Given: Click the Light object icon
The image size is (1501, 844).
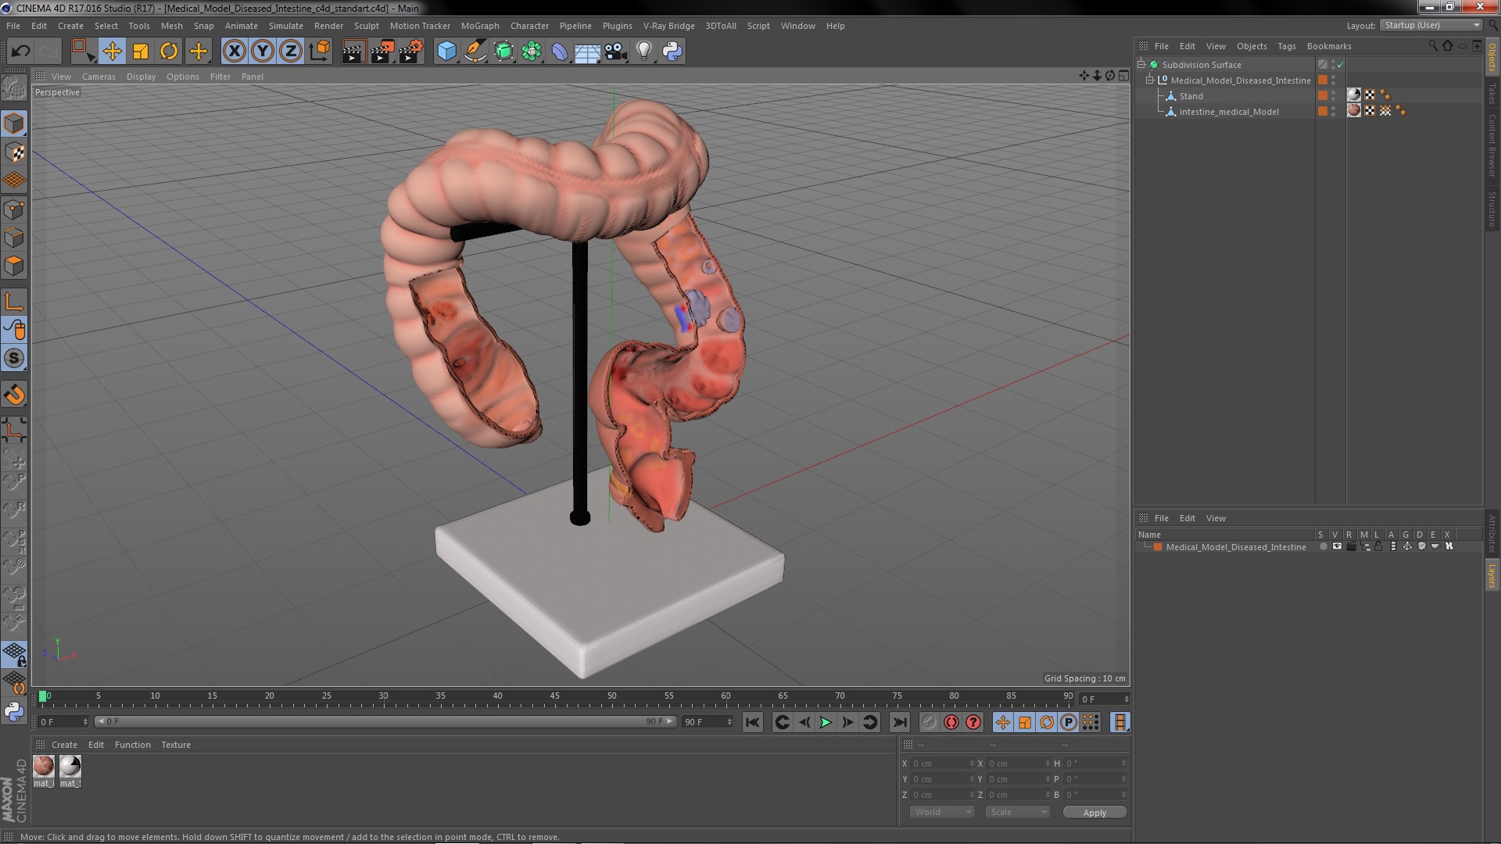Looking at the screenshot, I should tap(643, 52).
